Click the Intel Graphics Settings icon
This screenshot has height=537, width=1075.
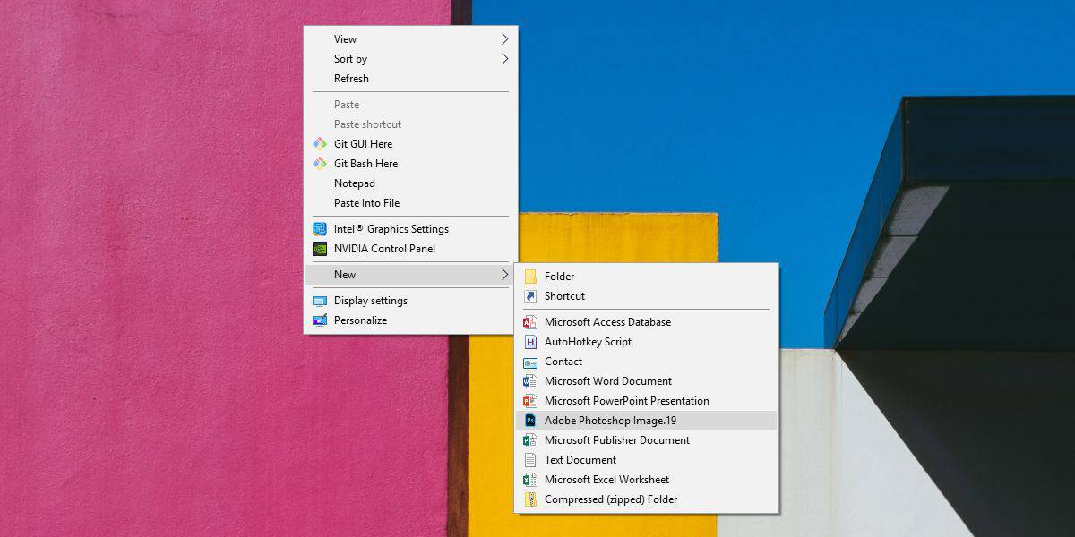click(x=320, y=229)
